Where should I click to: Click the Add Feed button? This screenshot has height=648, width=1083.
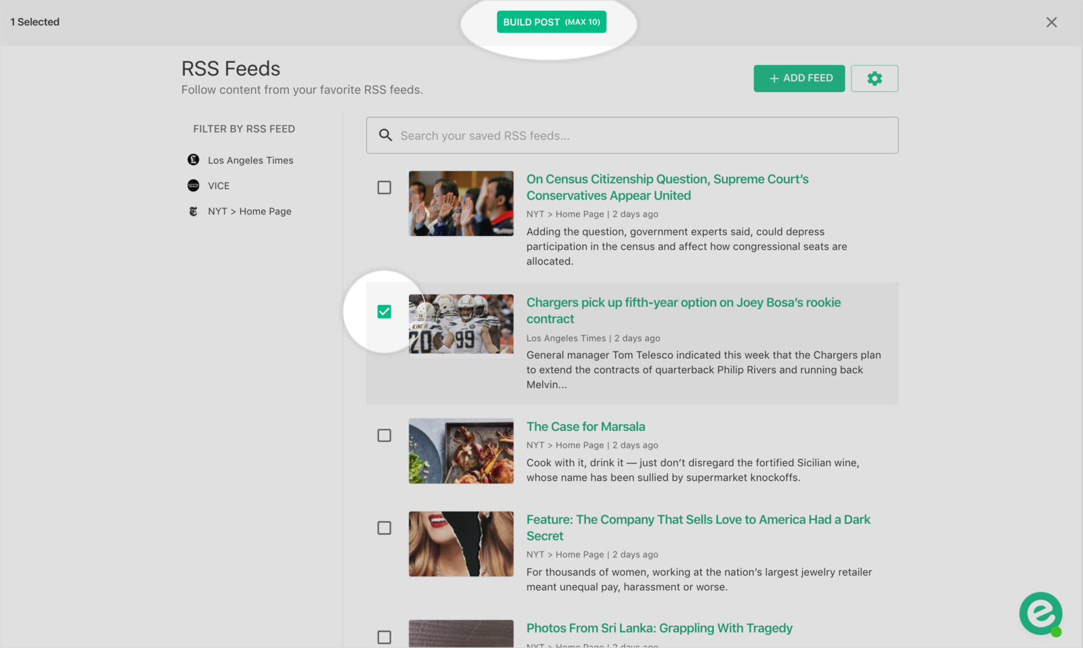click(x=799, y=78)
